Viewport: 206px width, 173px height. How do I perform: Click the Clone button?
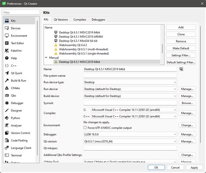click(x=181, y=34)
